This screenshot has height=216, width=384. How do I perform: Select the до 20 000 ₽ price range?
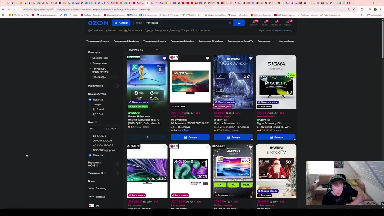(x=98, y=136)
